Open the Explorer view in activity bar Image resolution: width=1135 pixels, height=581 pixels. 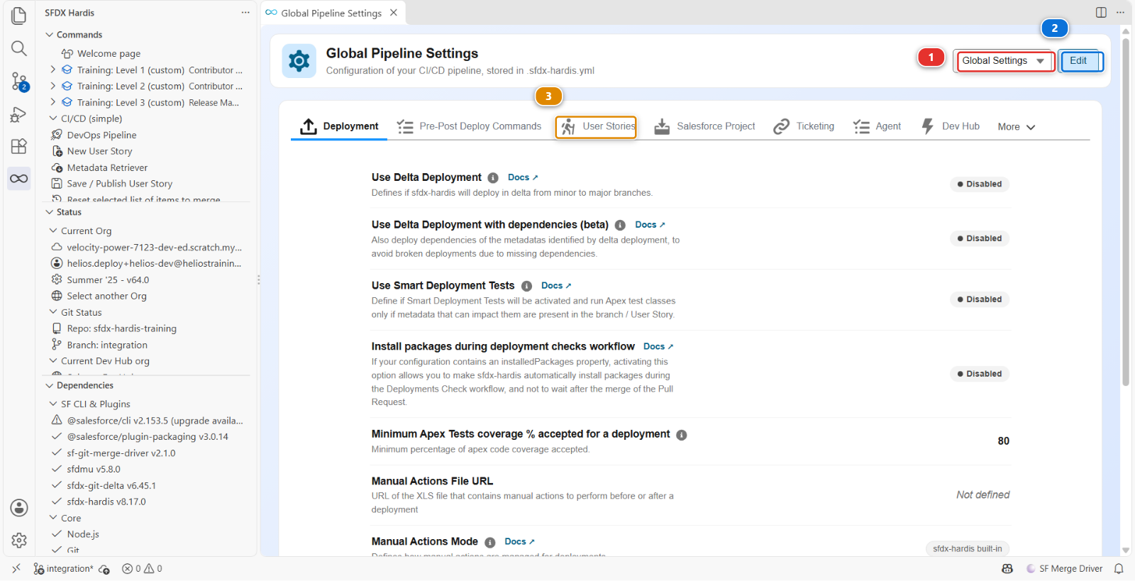[x=19, y=16]
